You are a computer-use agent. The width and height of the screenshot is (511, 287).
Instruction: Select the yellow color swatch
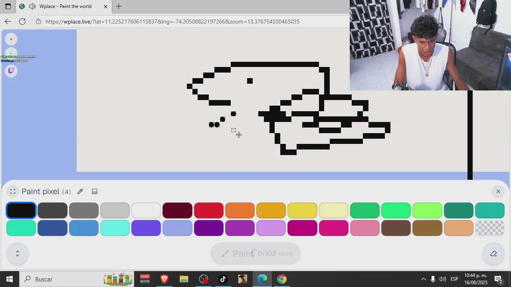pyautogui.click(x=302, y=210)
